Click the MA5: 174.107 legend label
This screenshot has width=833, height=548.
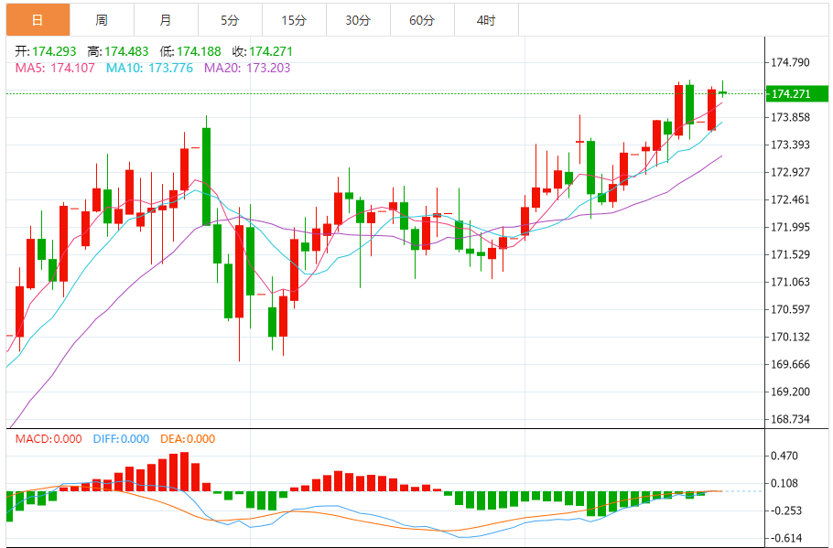click(x=55, y=68)
